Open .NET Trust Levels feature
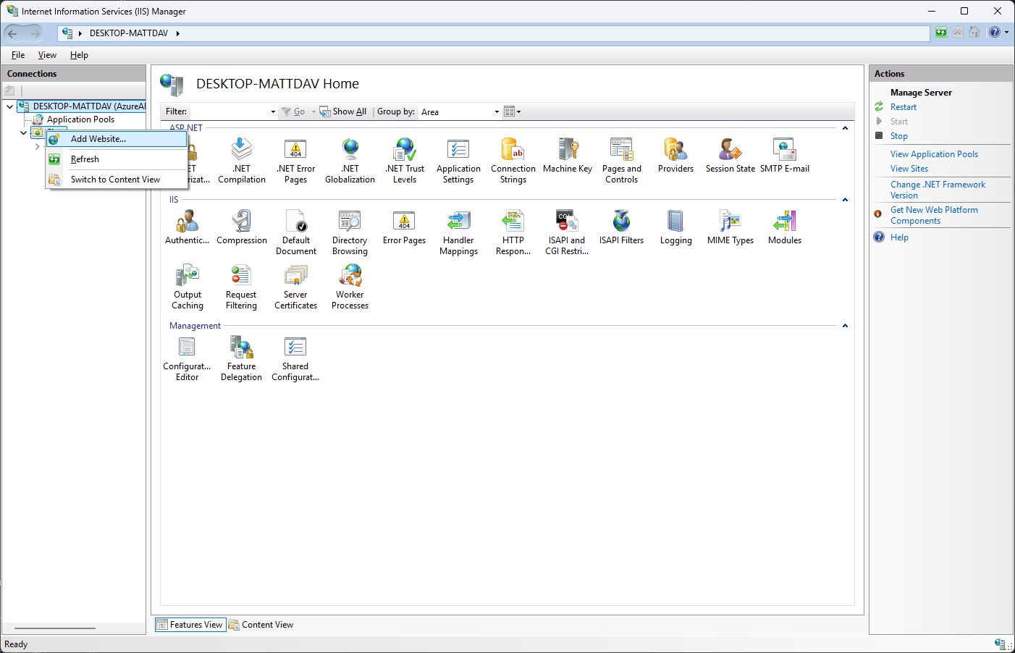This screenshot has height=653, width=1015. [x=405, y=161]
